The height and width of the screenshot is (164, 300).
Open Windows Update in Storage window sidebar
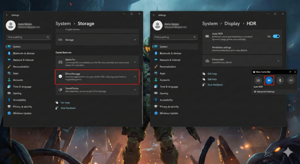(x=22, y=113)
